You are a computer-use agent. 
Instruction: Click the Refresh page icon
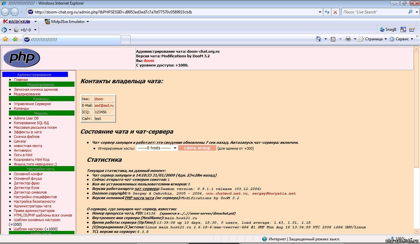[x=327, y=12]
